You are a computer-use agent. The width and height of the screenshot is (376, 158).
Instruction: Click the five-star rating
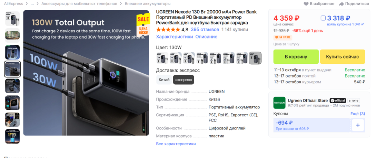point(168,30)
